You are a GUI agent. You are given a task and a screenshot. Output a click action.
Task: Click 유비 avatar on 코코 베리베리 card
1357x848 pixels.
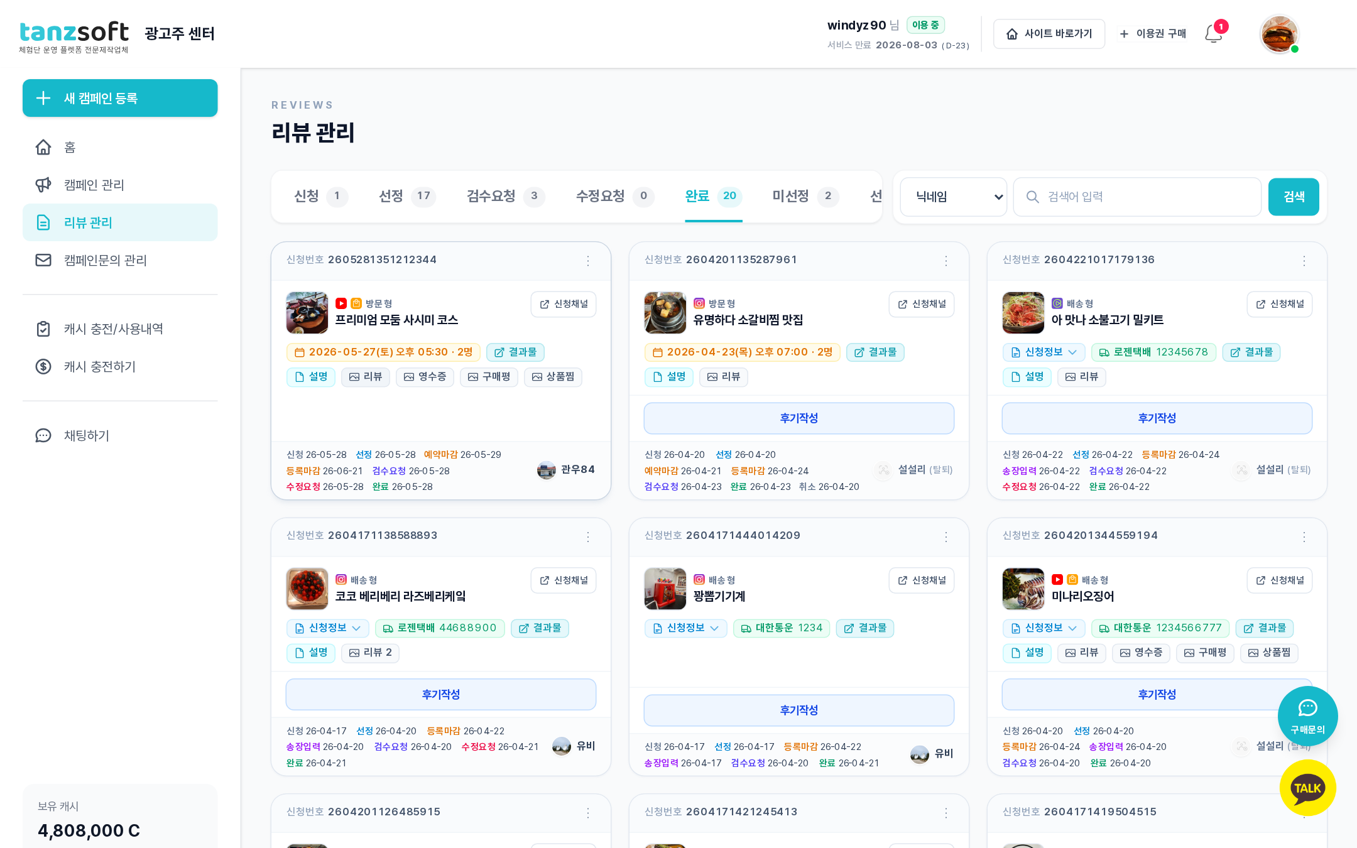(562, 746)
